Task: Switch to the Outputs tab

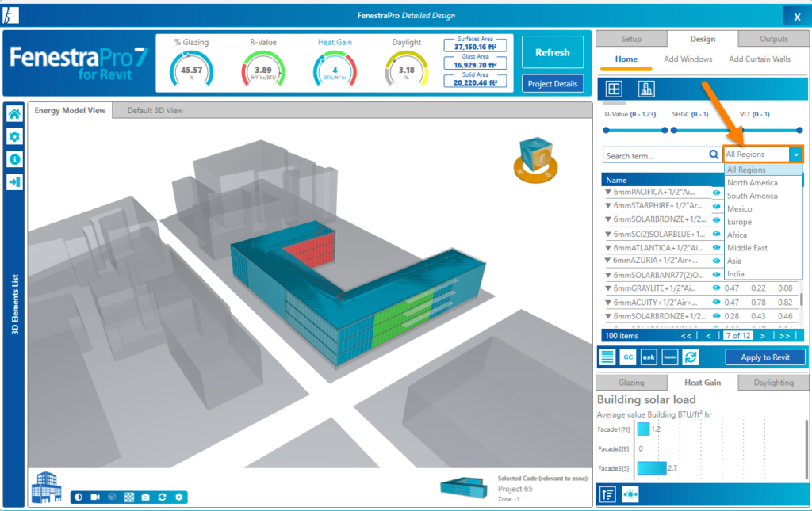Action: [x=774, y=39]
